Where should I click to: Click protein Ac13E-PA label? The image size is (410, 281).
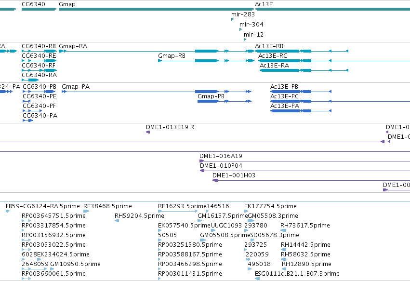click(285, 106)
